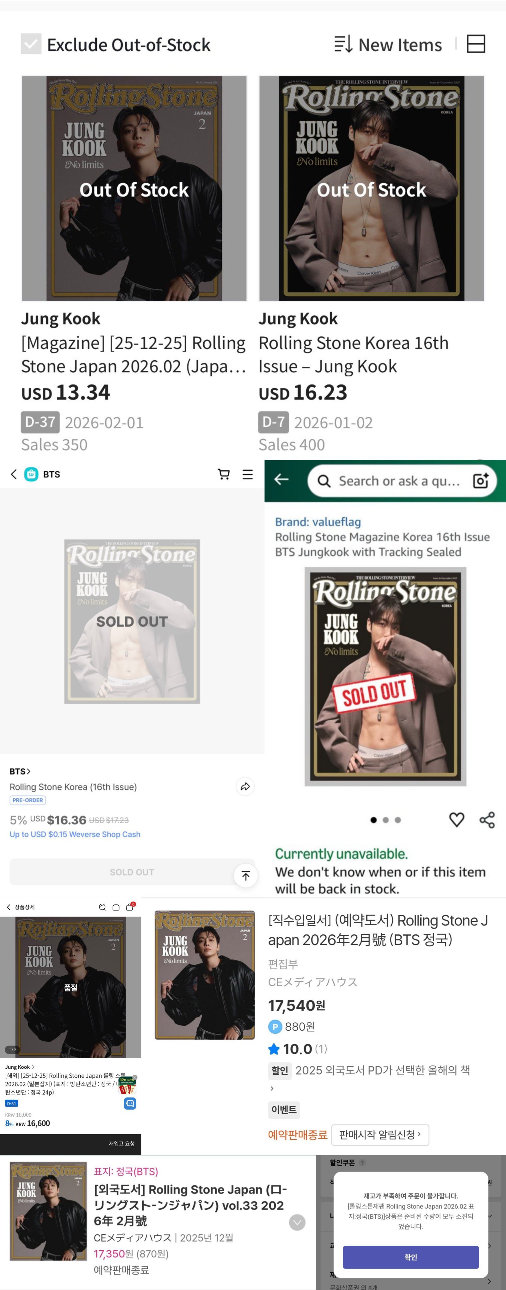This screenshot has height=1290, width=506.
Task: Expand the circular chevron next to vol.33 listing
Action: coord(298,1222)
